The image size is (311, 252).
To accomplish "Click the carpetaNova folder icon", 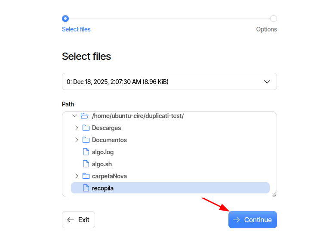I will coord(86,176).
